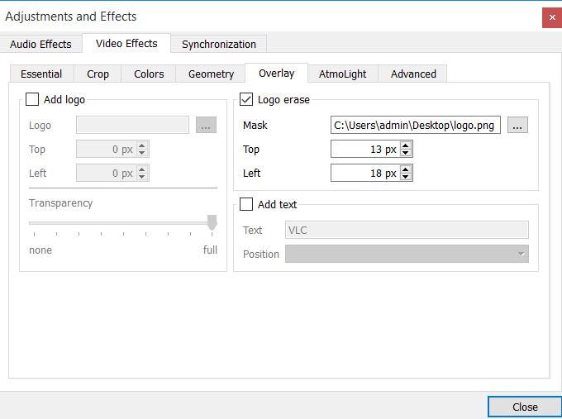
Task: Go to the Crop sub-tab
Action: pyautogui.click(x=98, y=74)
